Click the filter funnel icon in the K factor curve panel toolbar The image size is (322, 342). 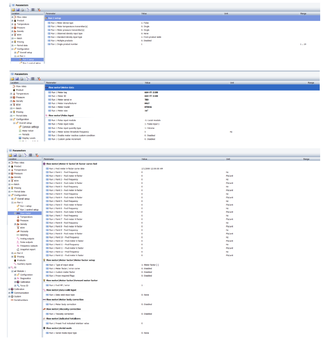(37, 155)
